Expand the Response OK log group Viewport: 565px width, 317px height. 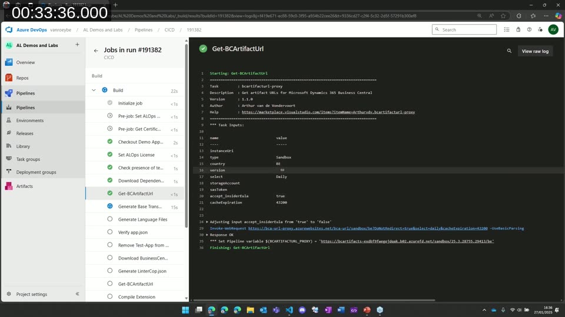coord(207,235)
